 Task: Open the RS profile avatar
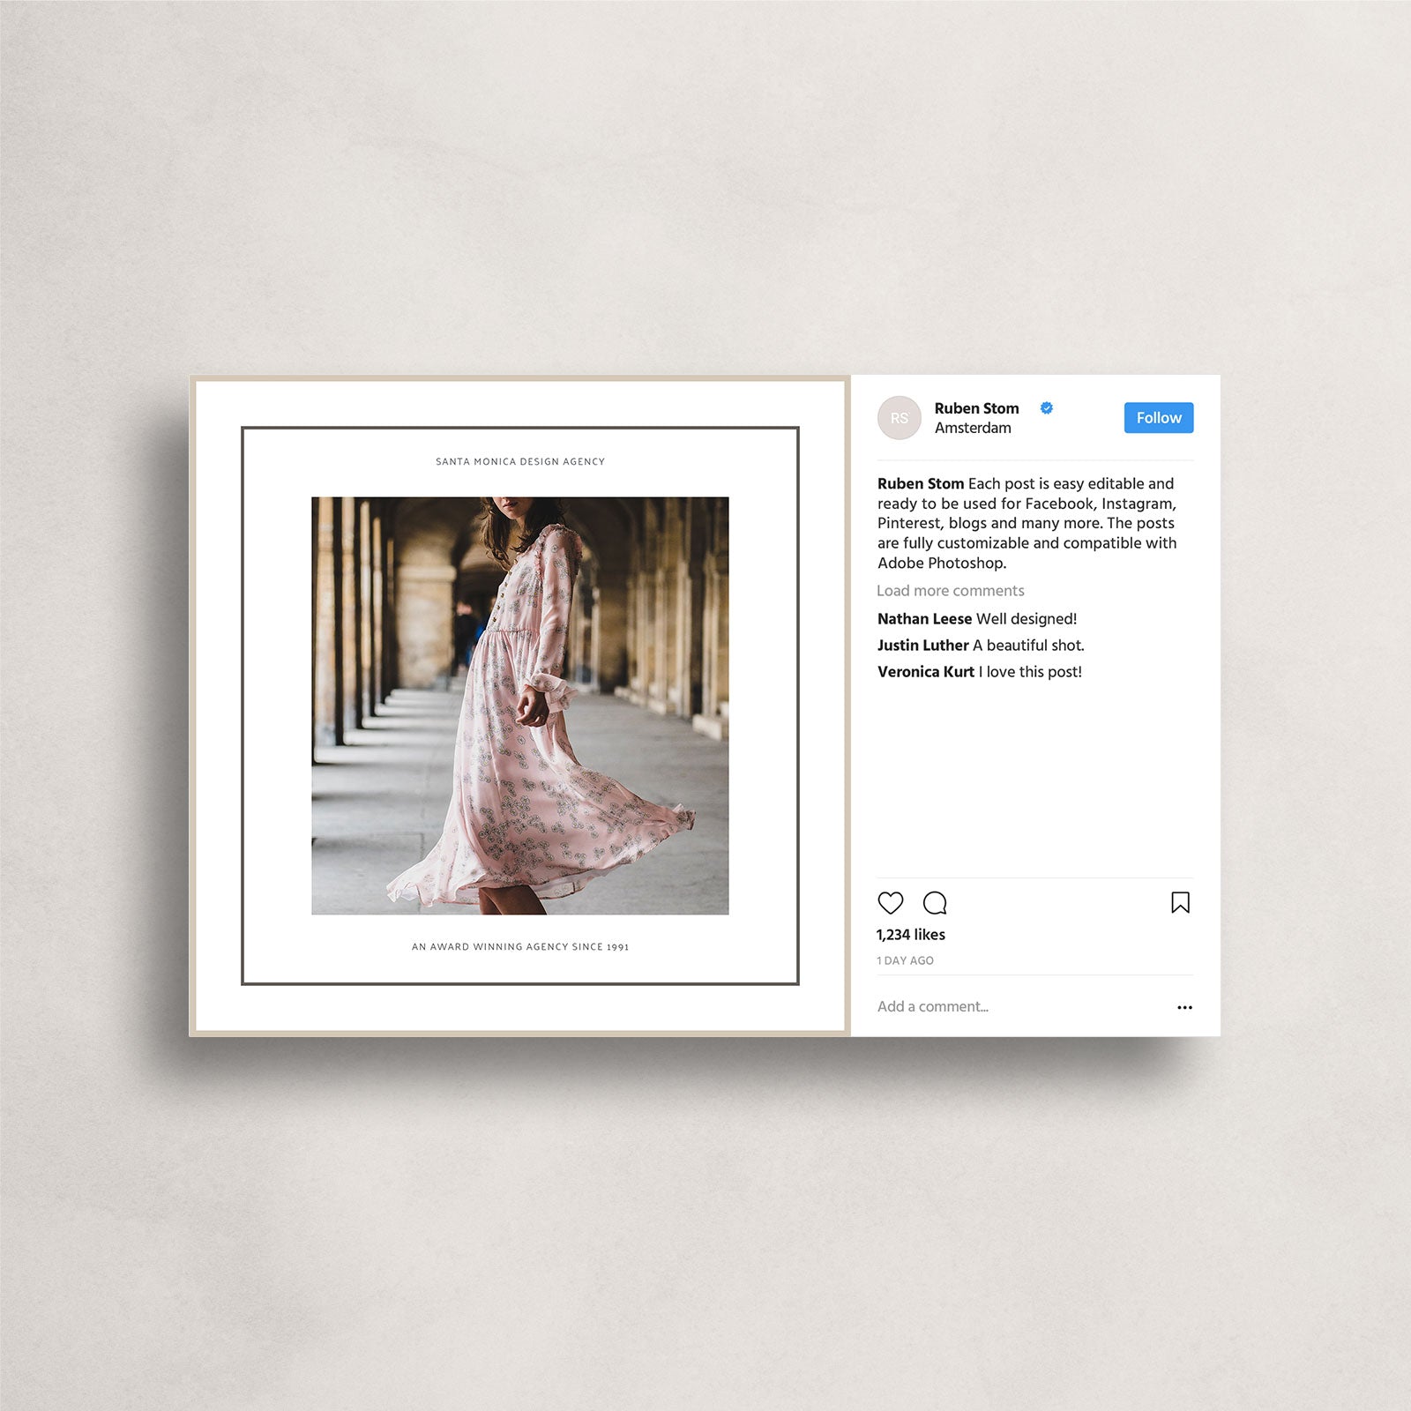click(899, 418)
